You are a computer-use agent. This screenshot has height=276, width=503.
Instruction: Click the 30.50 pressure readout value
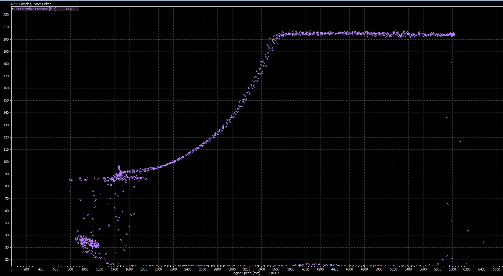click(x=69, y=9)
